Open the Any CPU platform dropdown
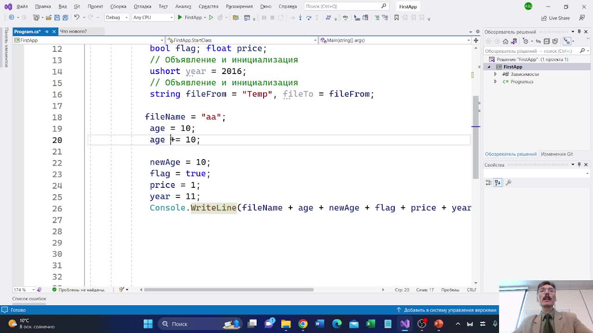This screenshot has width=593, height=333. 152,18
